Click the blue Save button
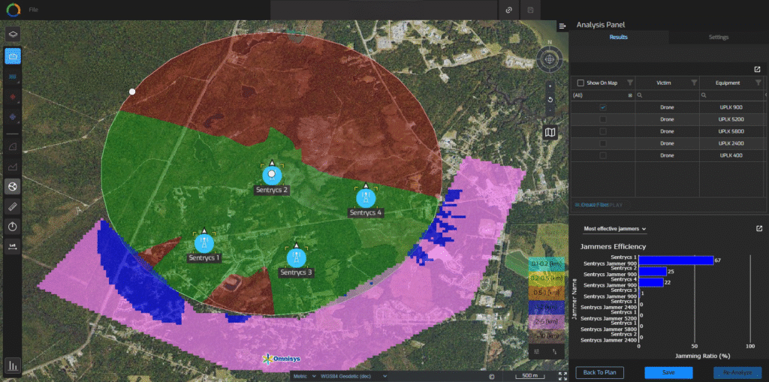The height and width of the screenshot is (382, 769). click(668, 373)
